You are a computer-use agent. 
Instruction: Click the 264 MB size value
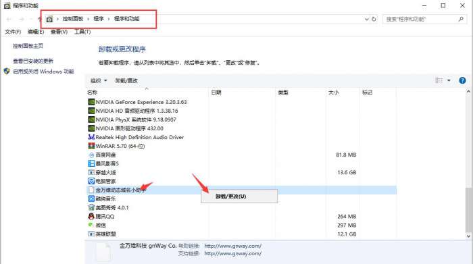(x=347, y=216)
